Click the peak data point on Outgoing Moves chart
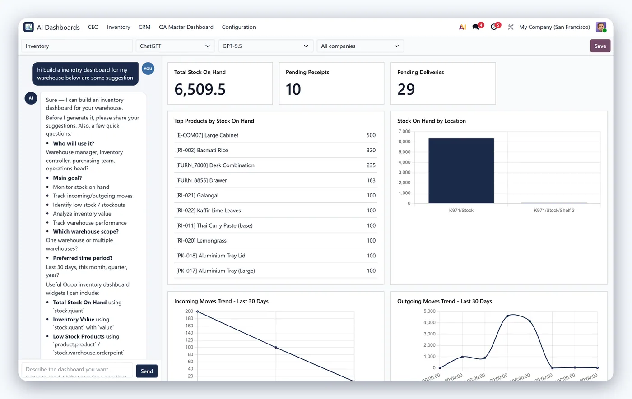The image size is (632, 399). tap(507, 316)
